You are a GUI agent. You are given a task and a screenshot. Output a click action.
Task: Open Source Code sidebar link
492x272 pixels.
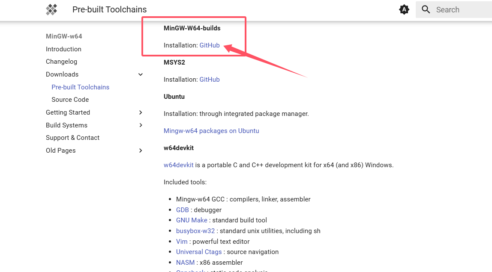click(x=70, y=100)
